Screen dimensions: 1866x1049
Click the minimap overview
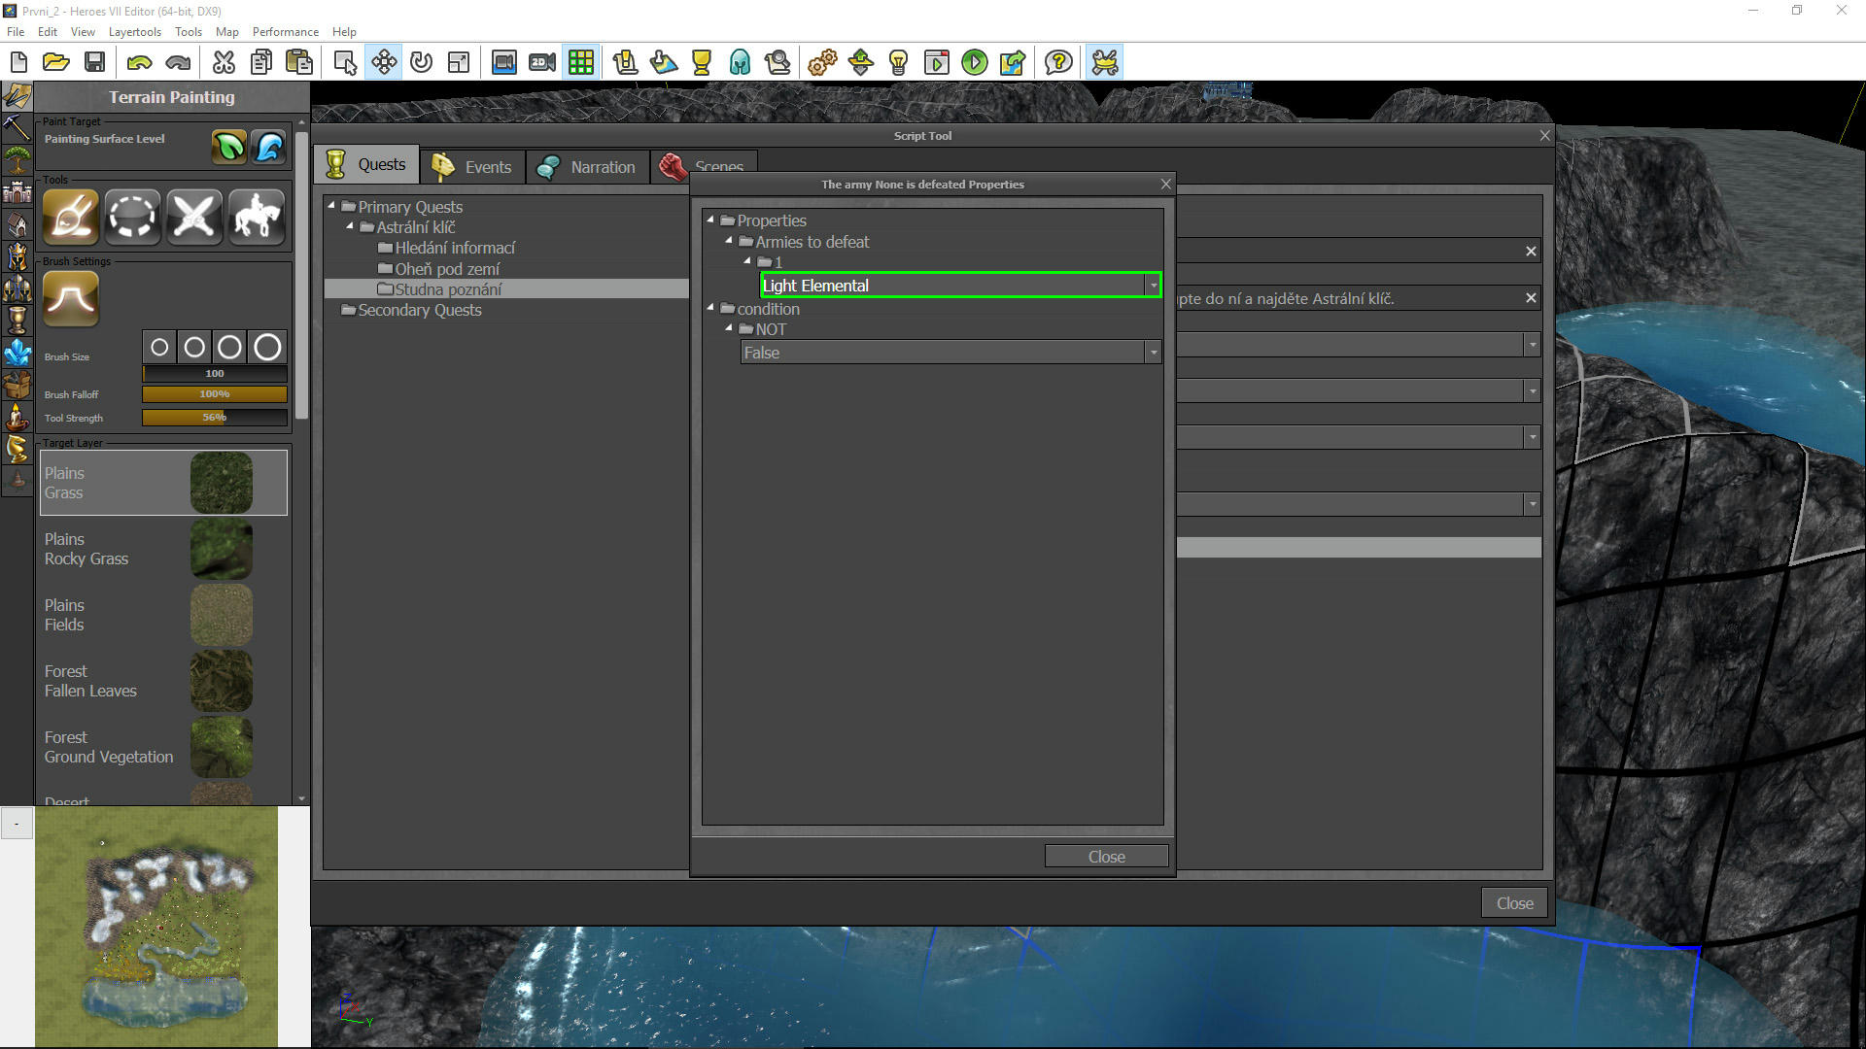point(156,927)
